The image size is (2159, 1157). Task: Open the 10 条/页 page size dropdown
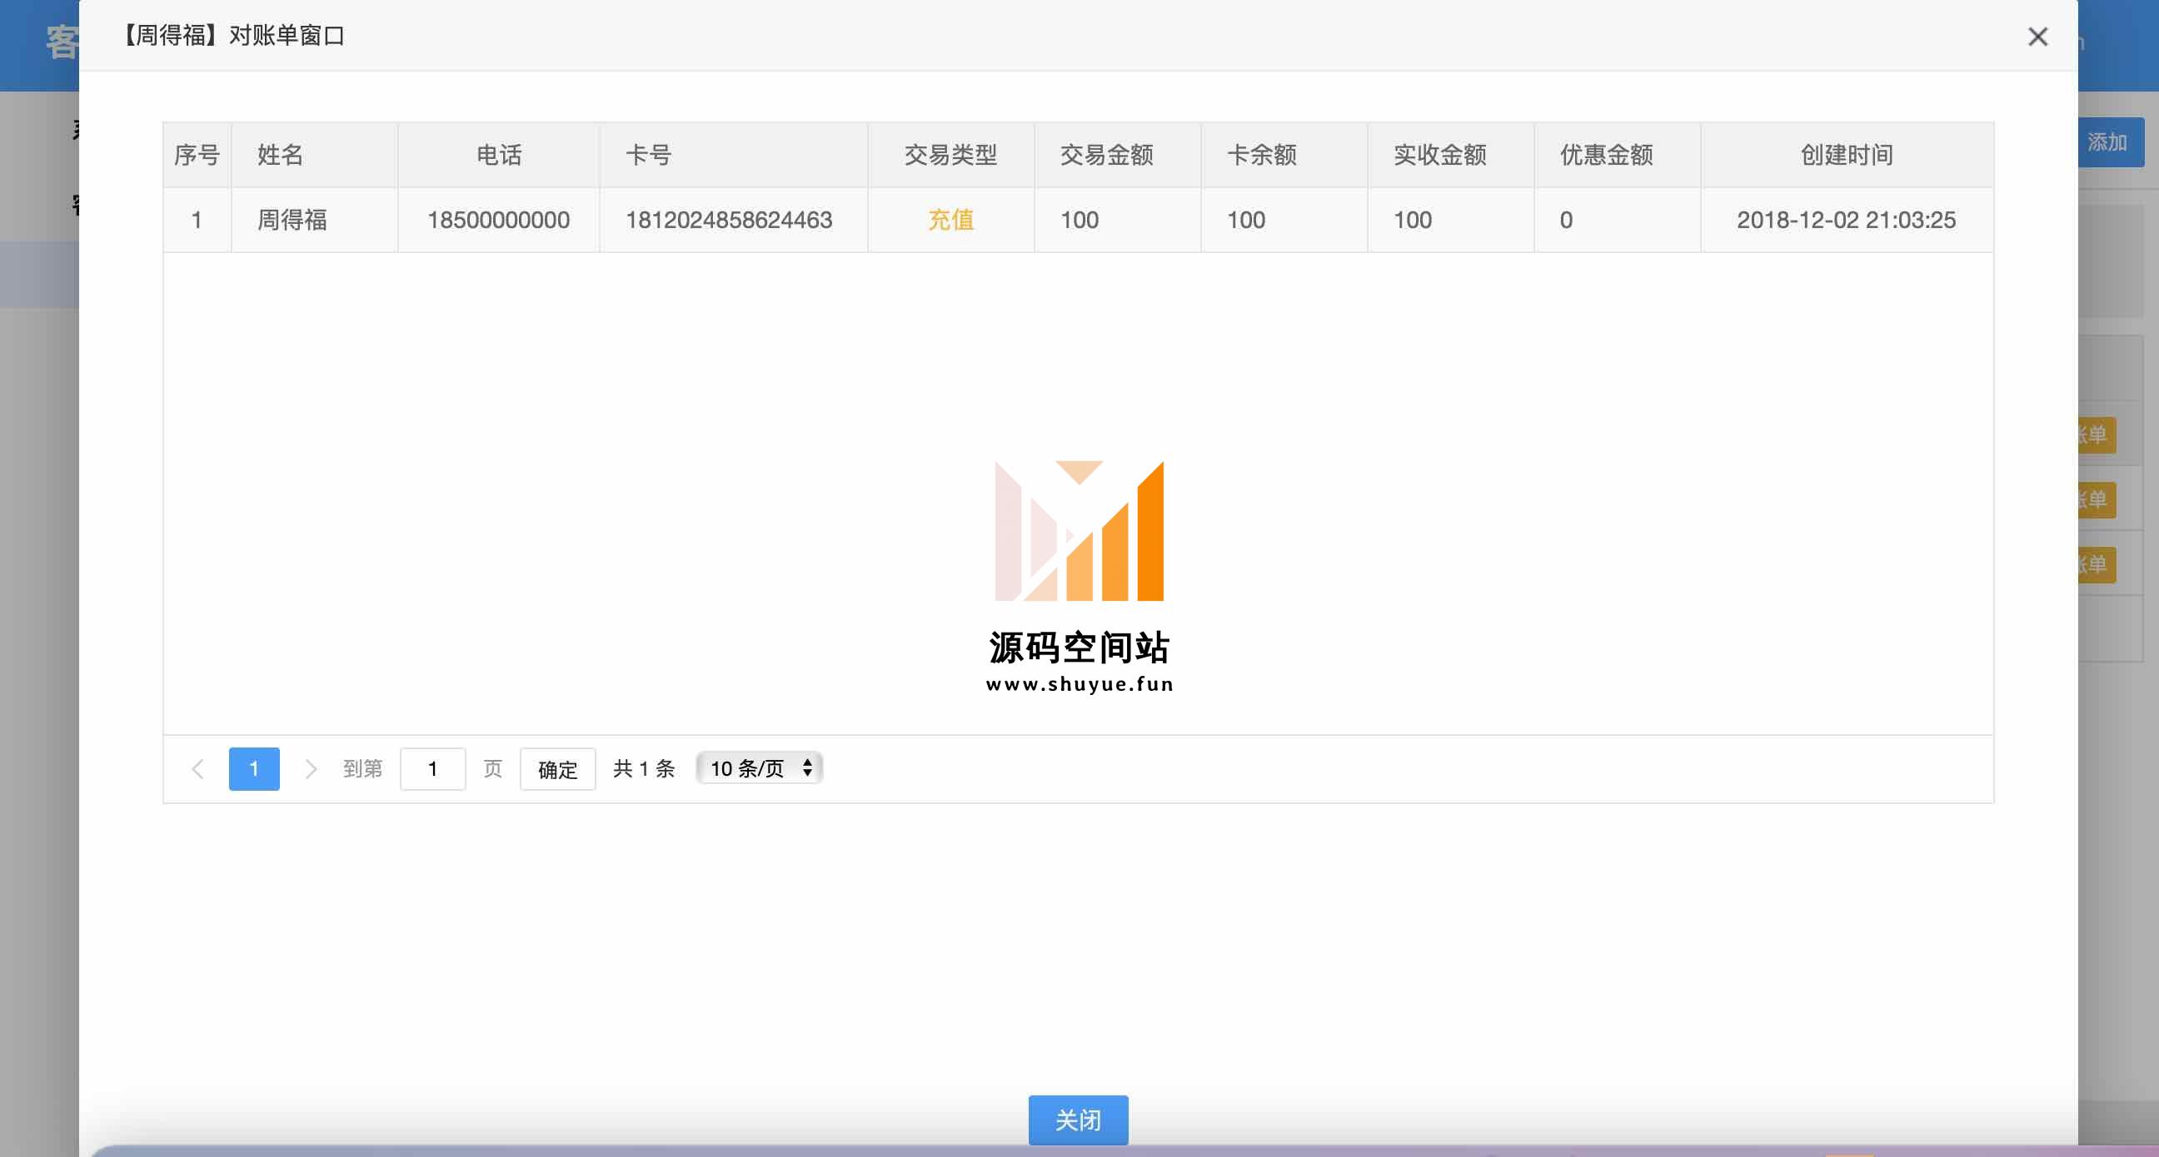point(760,768)
